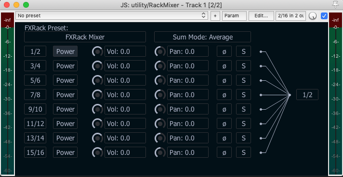Click the volume knob for channel 5/6

98,80
